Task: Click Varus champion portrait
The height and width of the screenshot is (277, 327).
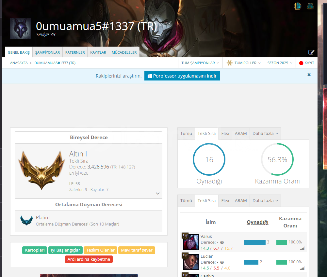Action: tap(191, 242)
